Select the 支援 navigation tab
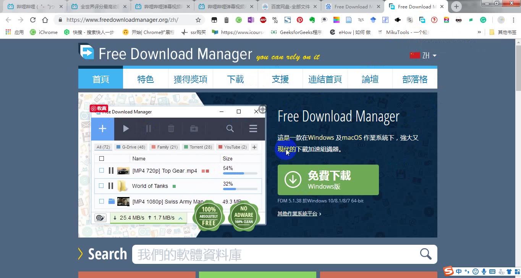521x278 pixels. click(280, 79)
